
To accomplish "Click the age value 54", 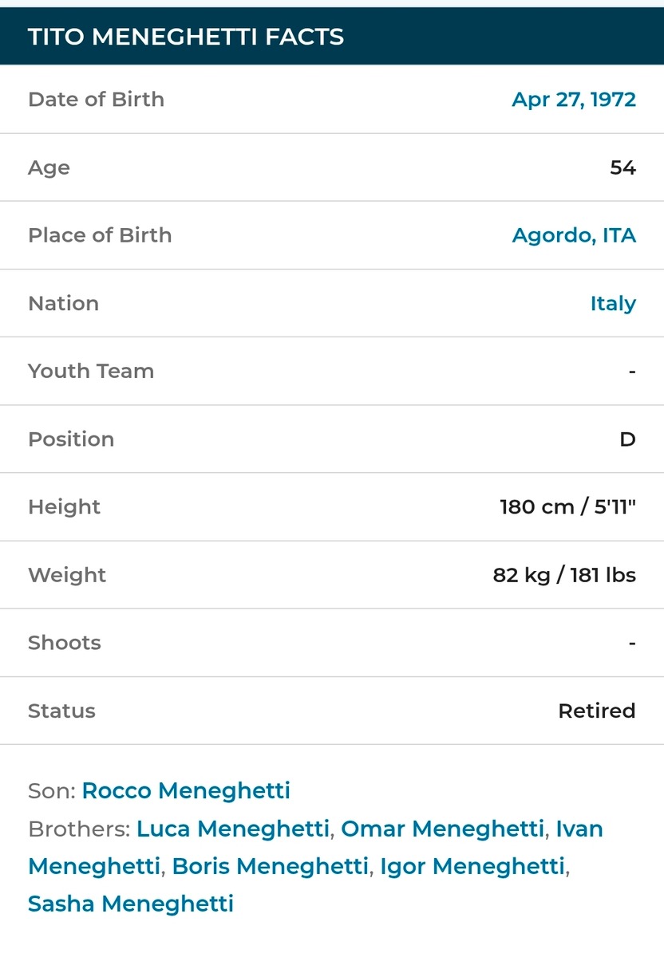I will click(x=622, y=167).
